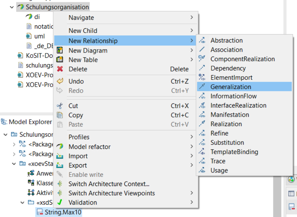Open the Navigate submenu arrow
This screenshot has height=217, width=297.
point(192,17)
